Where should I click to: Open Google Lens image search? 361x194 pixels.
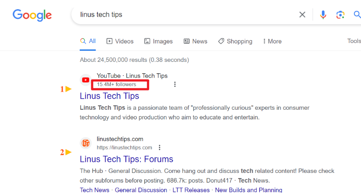click(x=340, y=15)
